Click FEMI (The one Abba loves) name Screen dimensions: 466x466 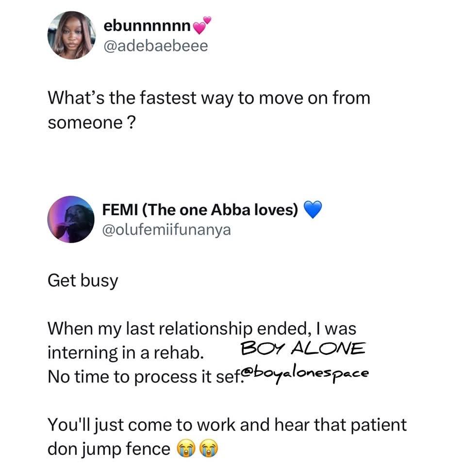click(x=200, y=210)
